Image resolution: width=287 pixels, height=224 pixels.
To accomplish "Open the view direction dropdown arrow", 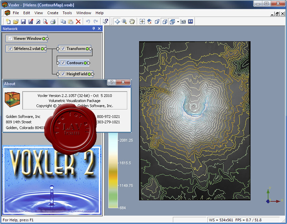I will (178, 22).
